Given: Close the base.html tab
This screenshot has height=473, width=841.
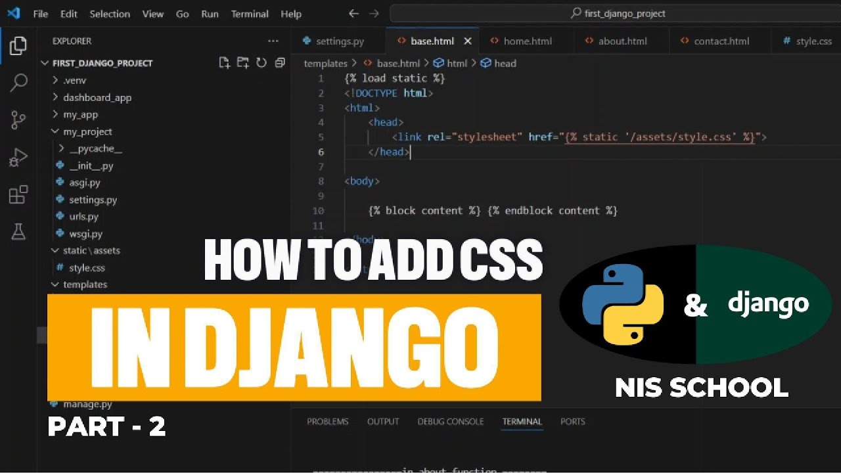Looking at the screenshot, I should click(468, 41).
